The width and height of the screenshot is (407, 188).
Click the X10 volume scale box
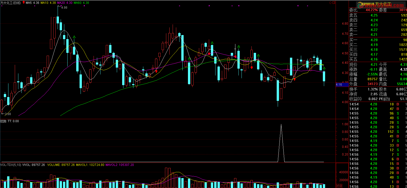click(339, 186)
